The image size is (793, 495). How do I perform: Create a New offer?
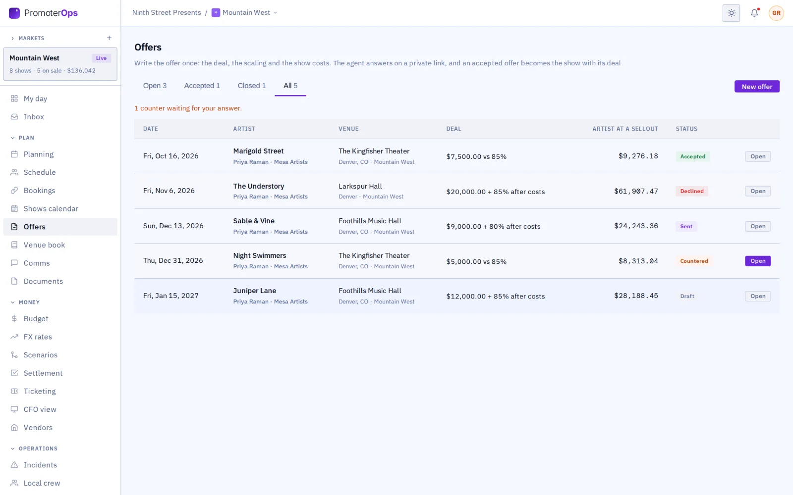click(757, 87)
